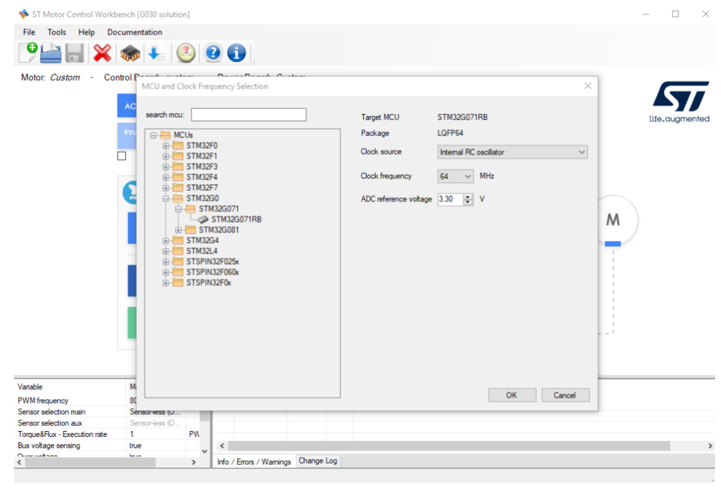Expand the STM32F3 folder

click(x=166, y=167)
